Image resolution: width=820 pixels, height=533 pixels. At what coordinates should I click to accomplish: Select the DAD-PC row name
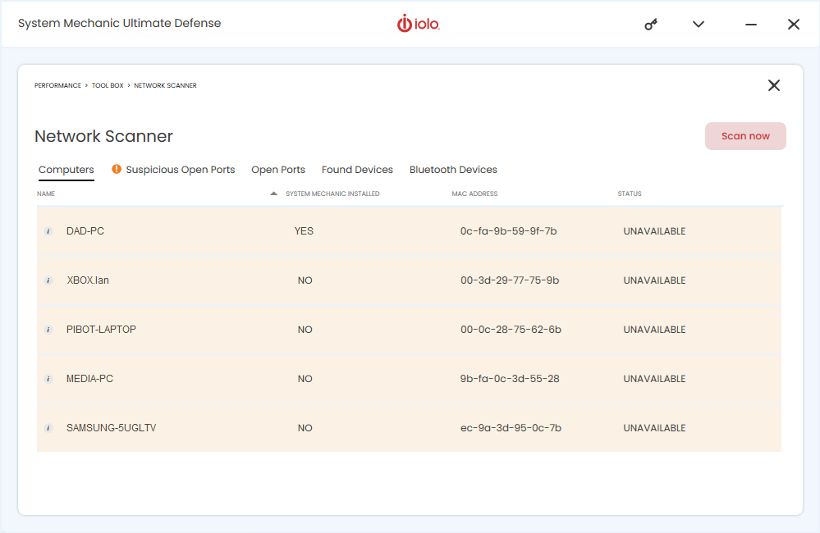(85, 231)
